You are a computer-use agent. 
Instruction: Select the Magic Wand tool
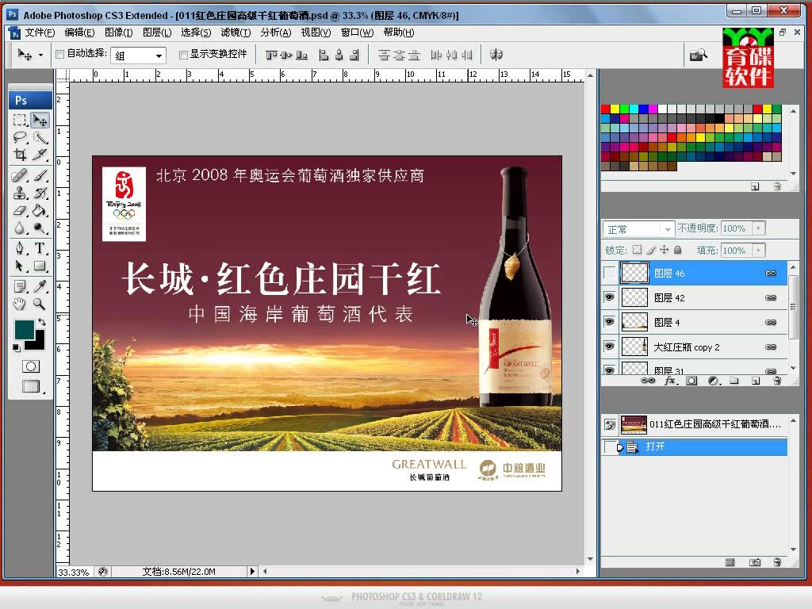pyautogui.click(x=40, y=137)
